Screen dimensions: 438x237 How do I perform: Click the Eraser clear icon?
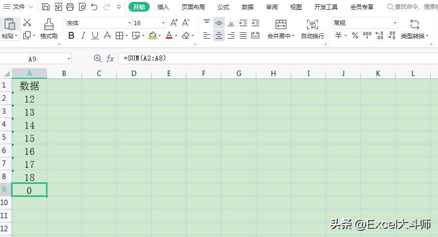(x=186, y=35)
